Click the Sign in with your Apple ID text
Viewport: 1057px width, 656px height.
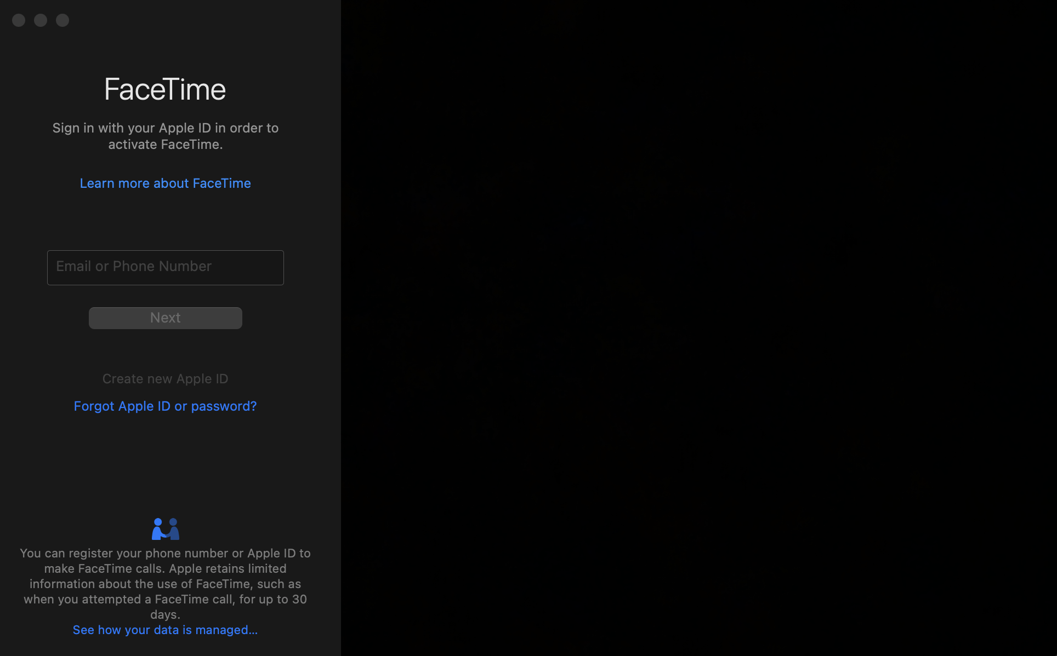point(165,136)
